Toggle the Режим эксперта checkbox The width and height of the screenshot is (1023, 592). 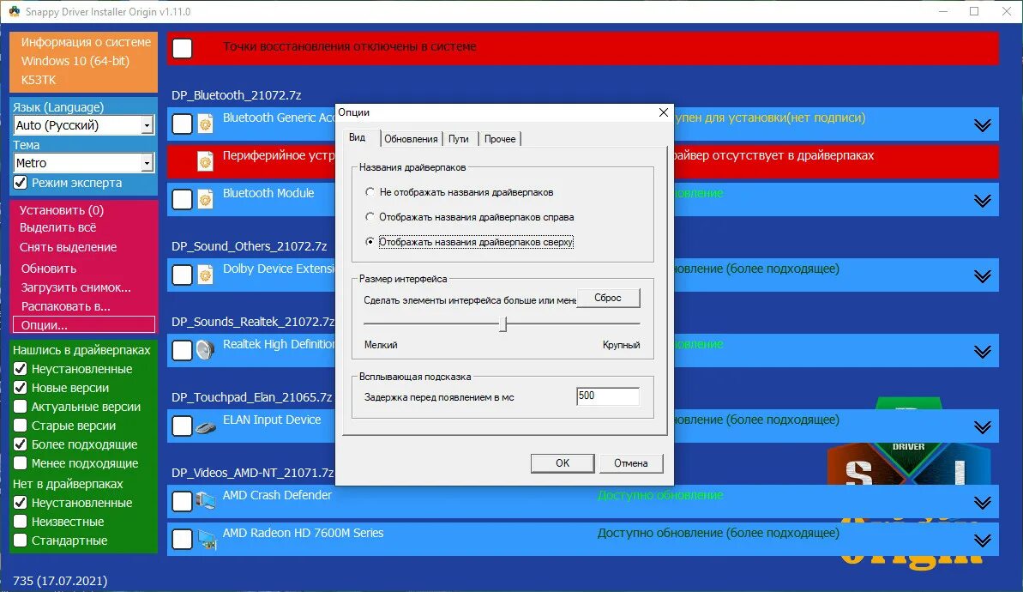point(21,183)
